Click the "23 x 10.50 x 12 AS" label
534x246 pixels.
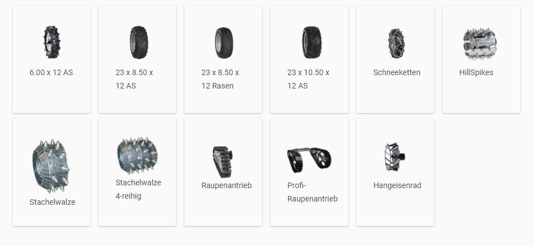[308, 79]
